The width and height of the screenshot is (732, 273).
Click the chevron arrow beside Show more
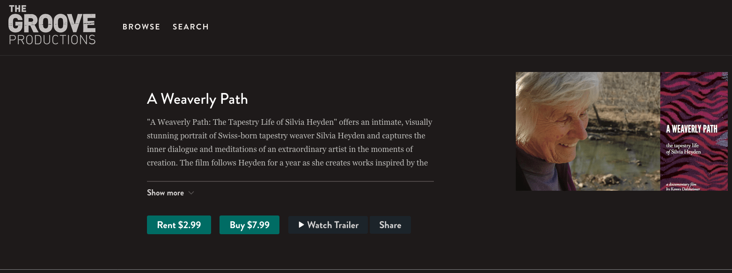coord(191,193)
